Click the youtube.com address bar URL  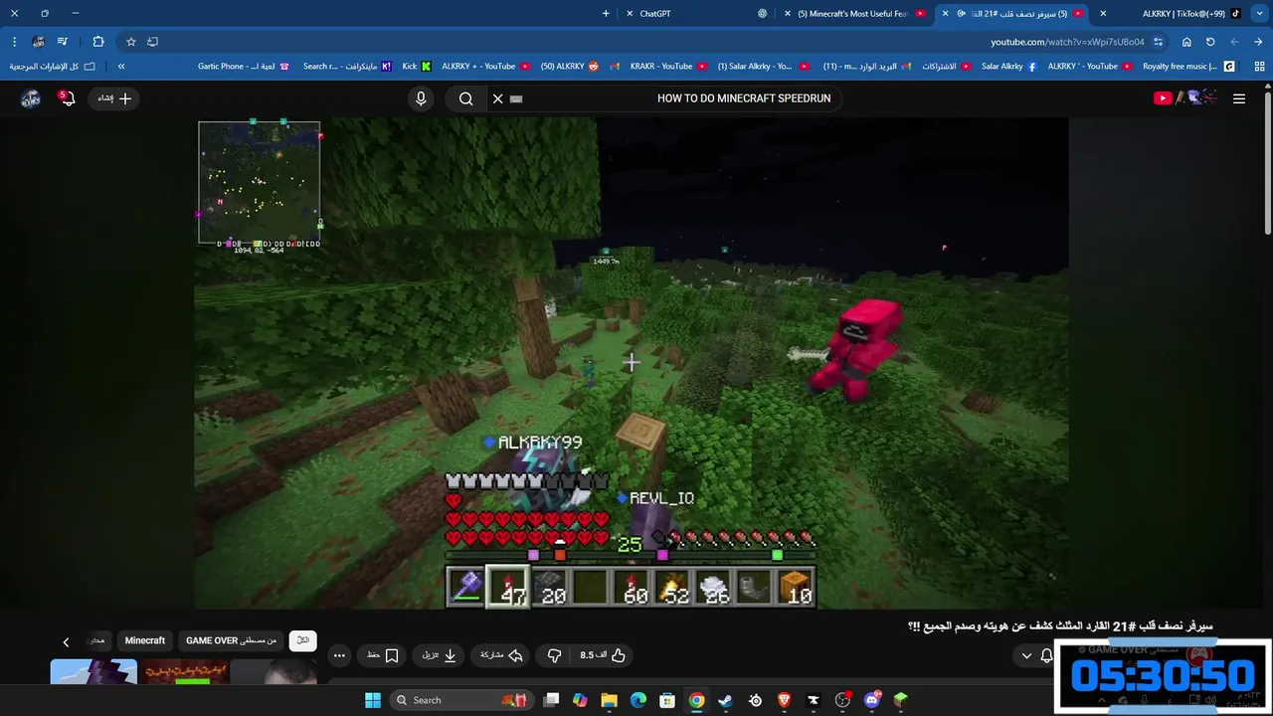click(1067, 42)
